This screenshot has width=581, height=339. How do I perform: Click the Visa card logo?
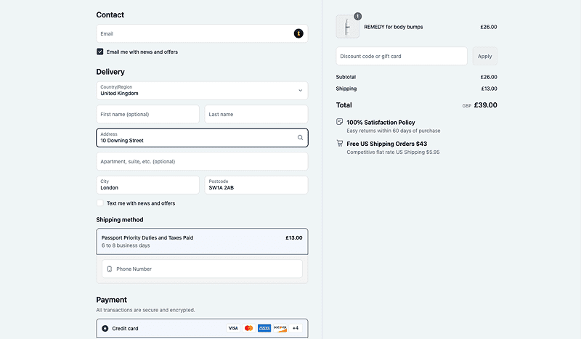click(x=233, y=328)
